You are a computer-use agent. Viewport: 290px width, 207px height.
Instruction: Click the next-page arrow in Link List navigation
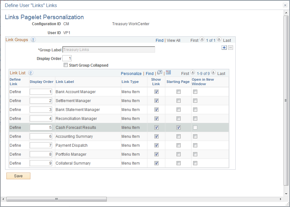tap(213, 72)
